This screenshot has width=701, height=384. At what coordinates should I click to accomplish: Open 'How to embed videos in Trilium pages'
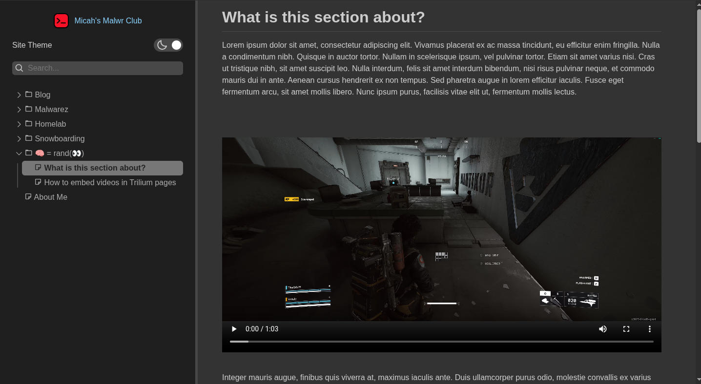tap(110, 183)
